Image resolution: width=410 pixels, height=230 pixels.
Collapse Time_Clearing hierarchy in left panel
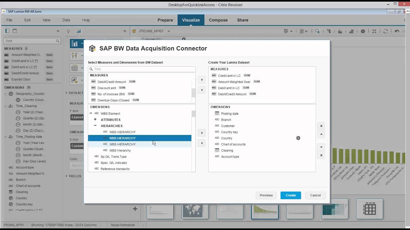[x=6, y=106]
